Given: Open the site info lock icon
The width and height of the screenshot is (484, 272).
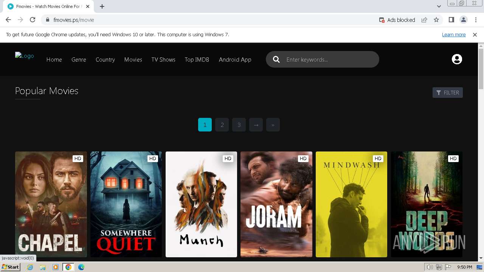Looking at the screenshot, I should pos(48,20).
